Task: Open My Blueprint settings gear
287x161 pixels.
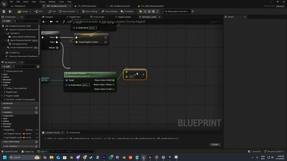Action: pos(38,67)
